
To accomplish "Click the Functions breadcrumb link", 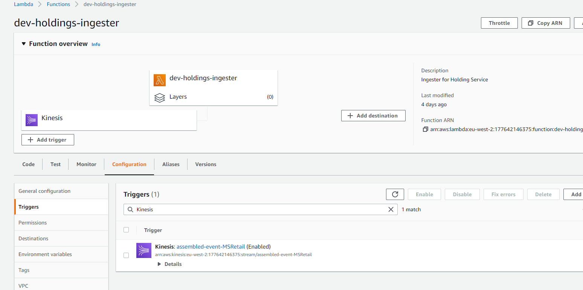I will (x=58, y=4).
